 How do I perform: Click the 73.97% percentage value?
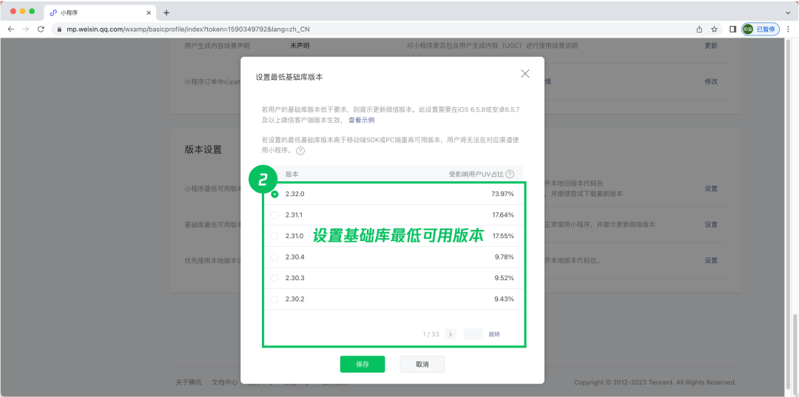pyautogui.click(x=502, y=194)
